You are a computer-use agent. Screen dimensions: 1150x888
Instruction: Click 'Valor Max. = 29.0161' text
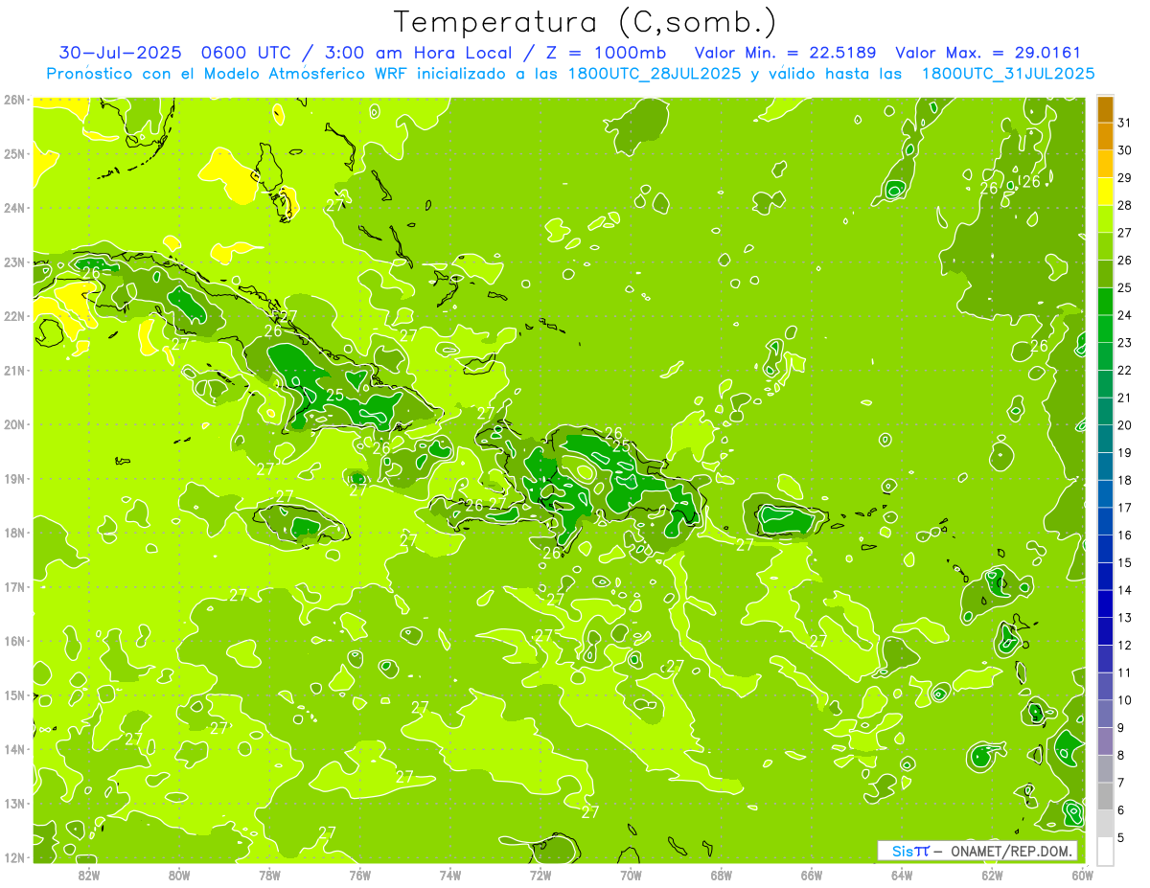tap(989, 53)
